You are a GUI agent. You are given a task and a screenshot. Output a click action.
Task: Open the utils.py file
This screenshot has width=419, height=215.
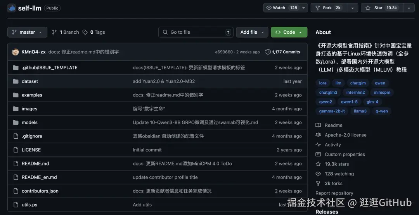[x=29, y=205]
